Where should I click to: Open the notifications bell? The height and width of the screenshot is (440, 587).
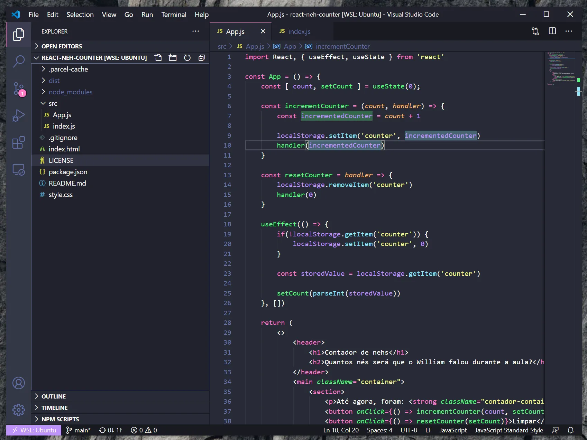point(571,430)
